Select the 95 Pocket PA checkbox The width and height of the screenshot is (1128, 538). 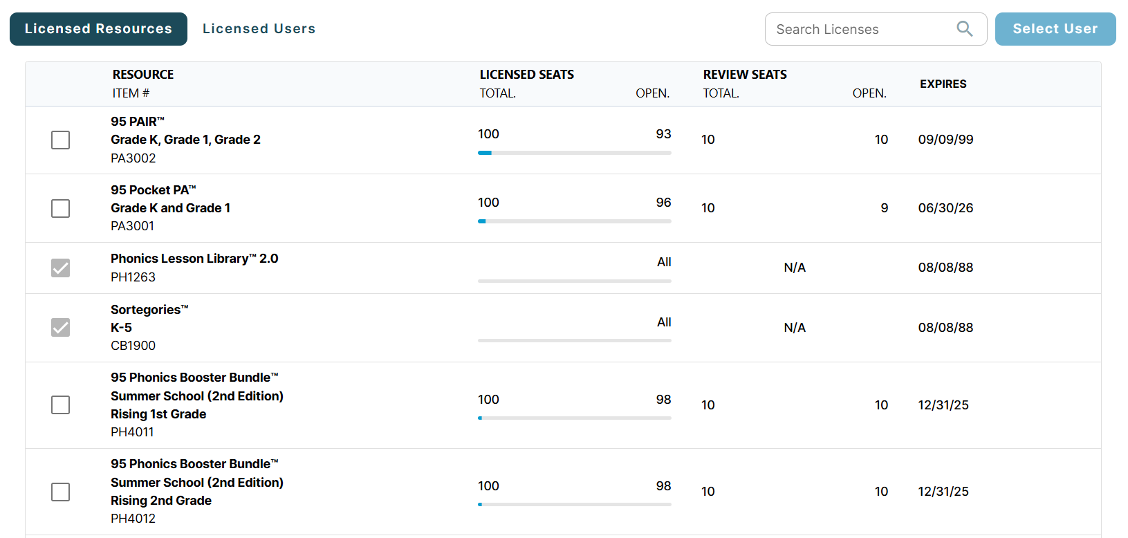tap(61, 209)
